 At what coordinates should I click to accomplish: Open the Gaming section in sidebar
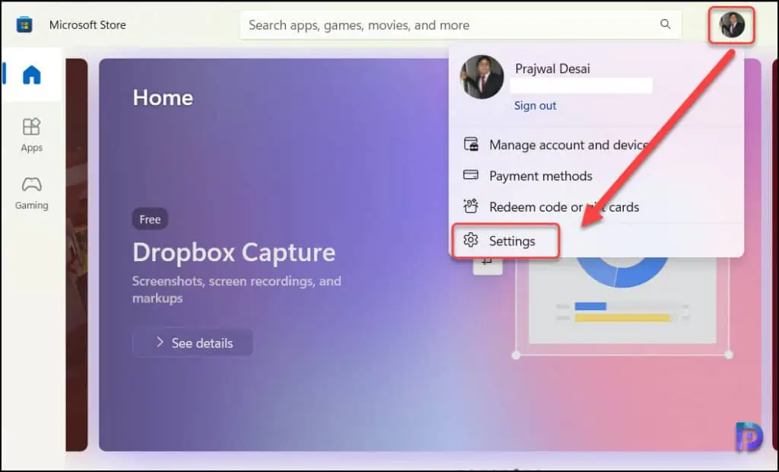tap(31, 193)
